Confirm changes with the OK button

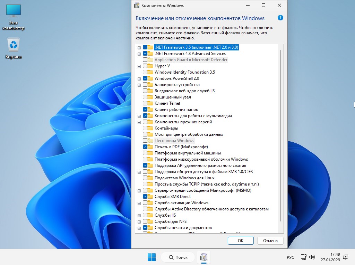point(241,240)
